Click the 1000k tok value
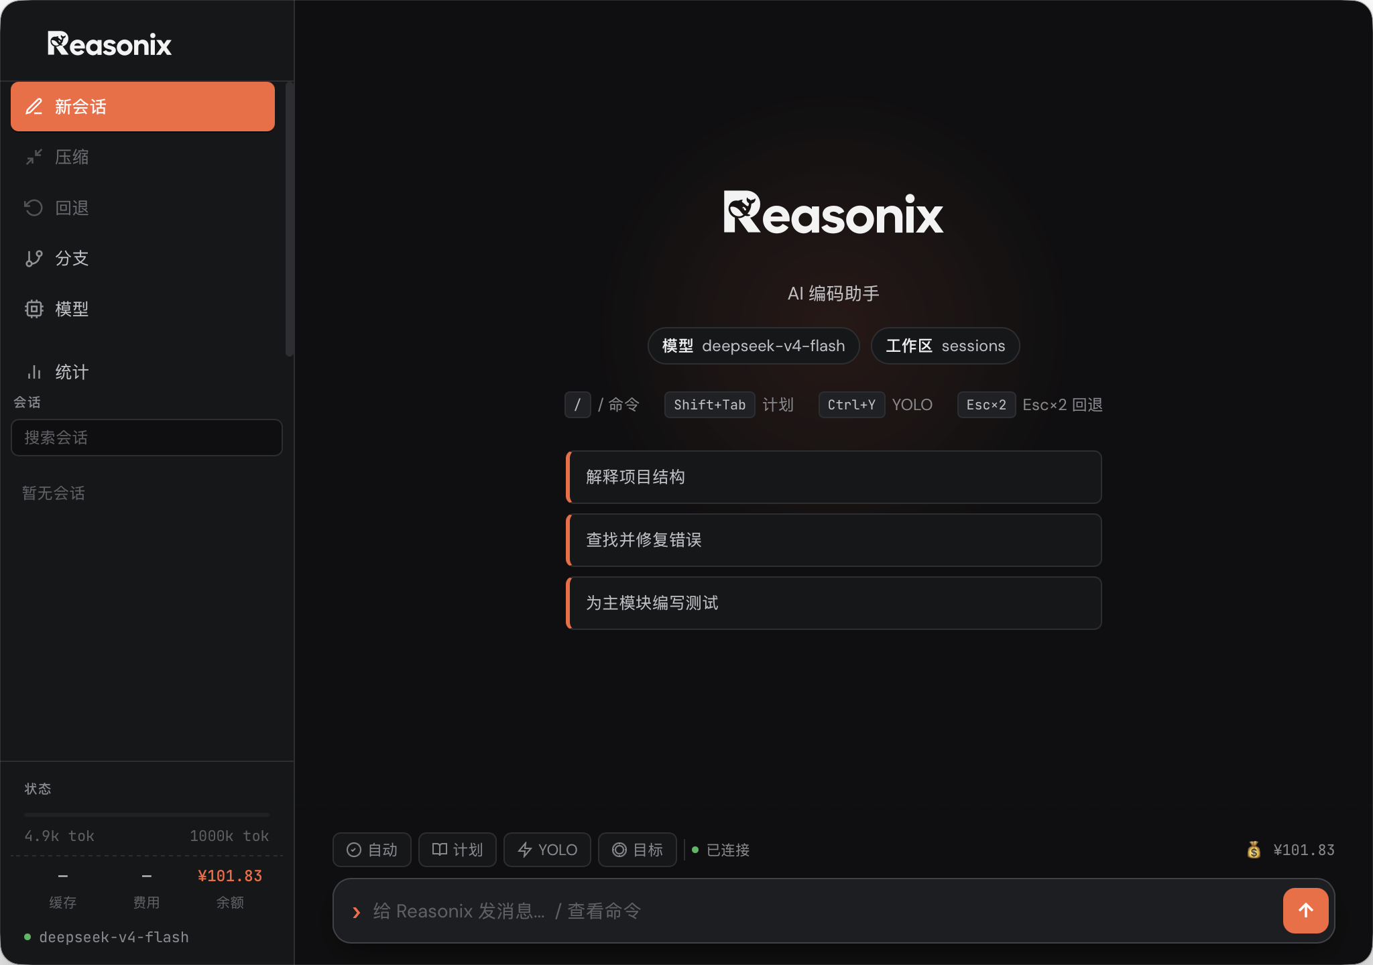Image resolution: width=1373 pixels, height=965 pixels. coord(229,836)
